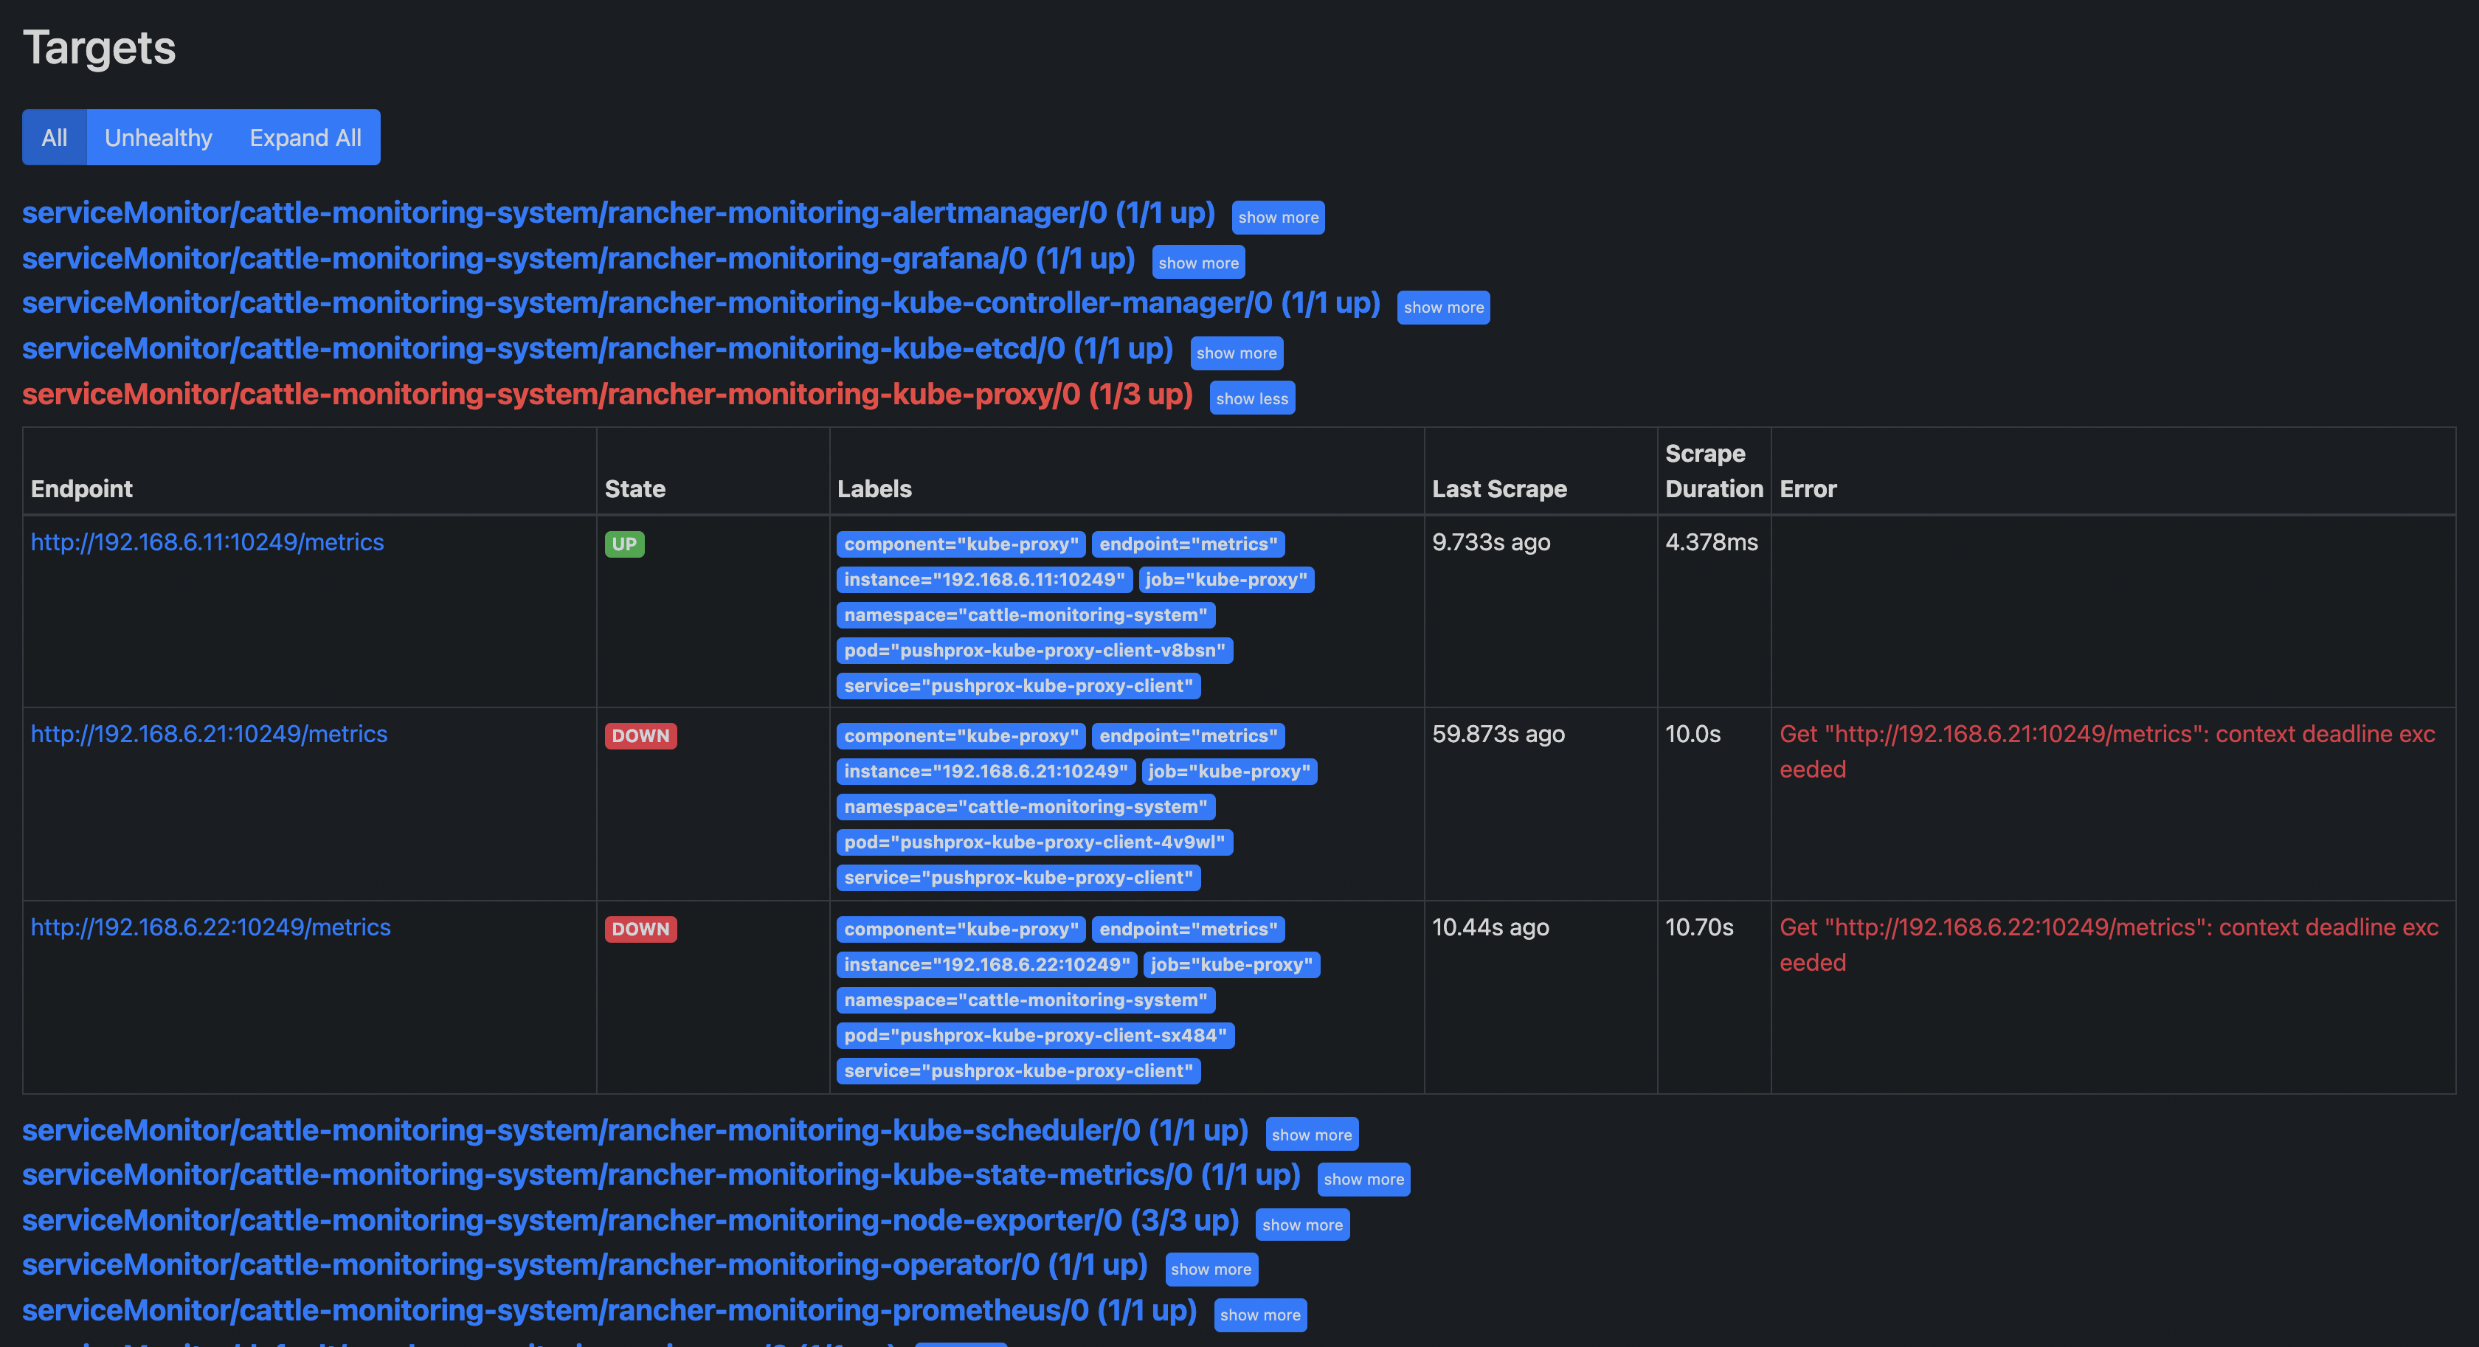This screenshot has height=1347, width=2479.
Task: Collapse kube-proxy targets with show less
Action: (1251, 398)
